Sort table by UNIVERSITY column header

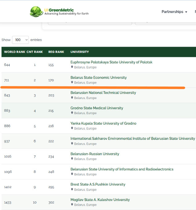(x=80, y=52)
